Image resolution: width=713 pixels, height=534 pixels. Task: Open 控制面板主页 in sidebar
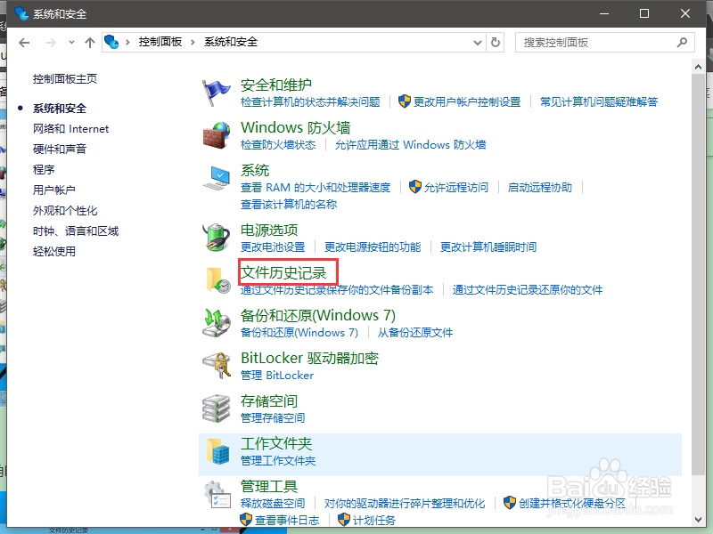click(x=65, y=79)
